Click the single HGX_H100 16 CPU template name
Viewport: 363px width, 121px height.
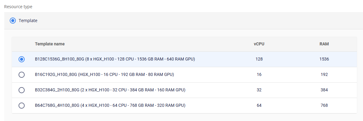point(104,75)
